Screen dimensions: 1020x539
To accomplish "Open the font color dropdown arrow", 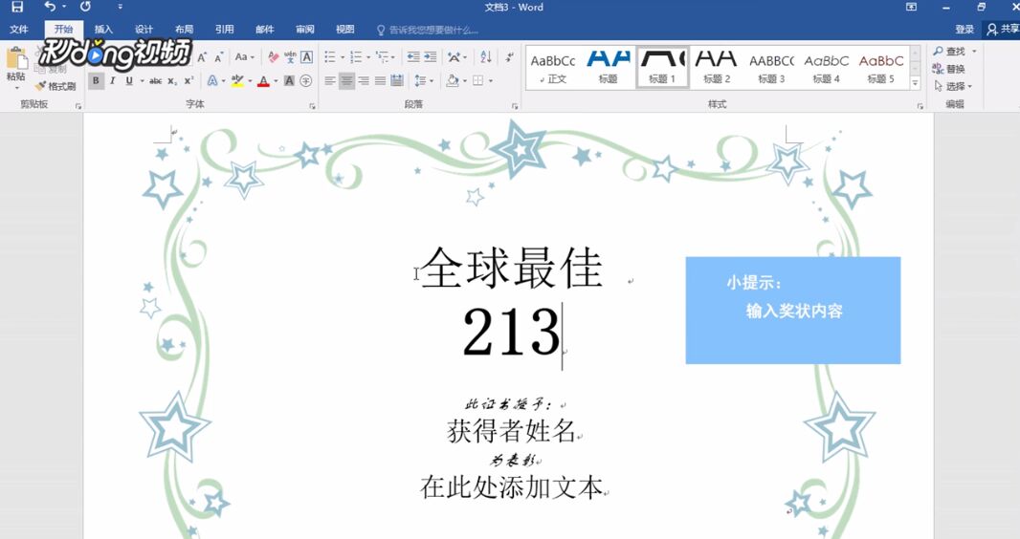I will click(276, 81).
